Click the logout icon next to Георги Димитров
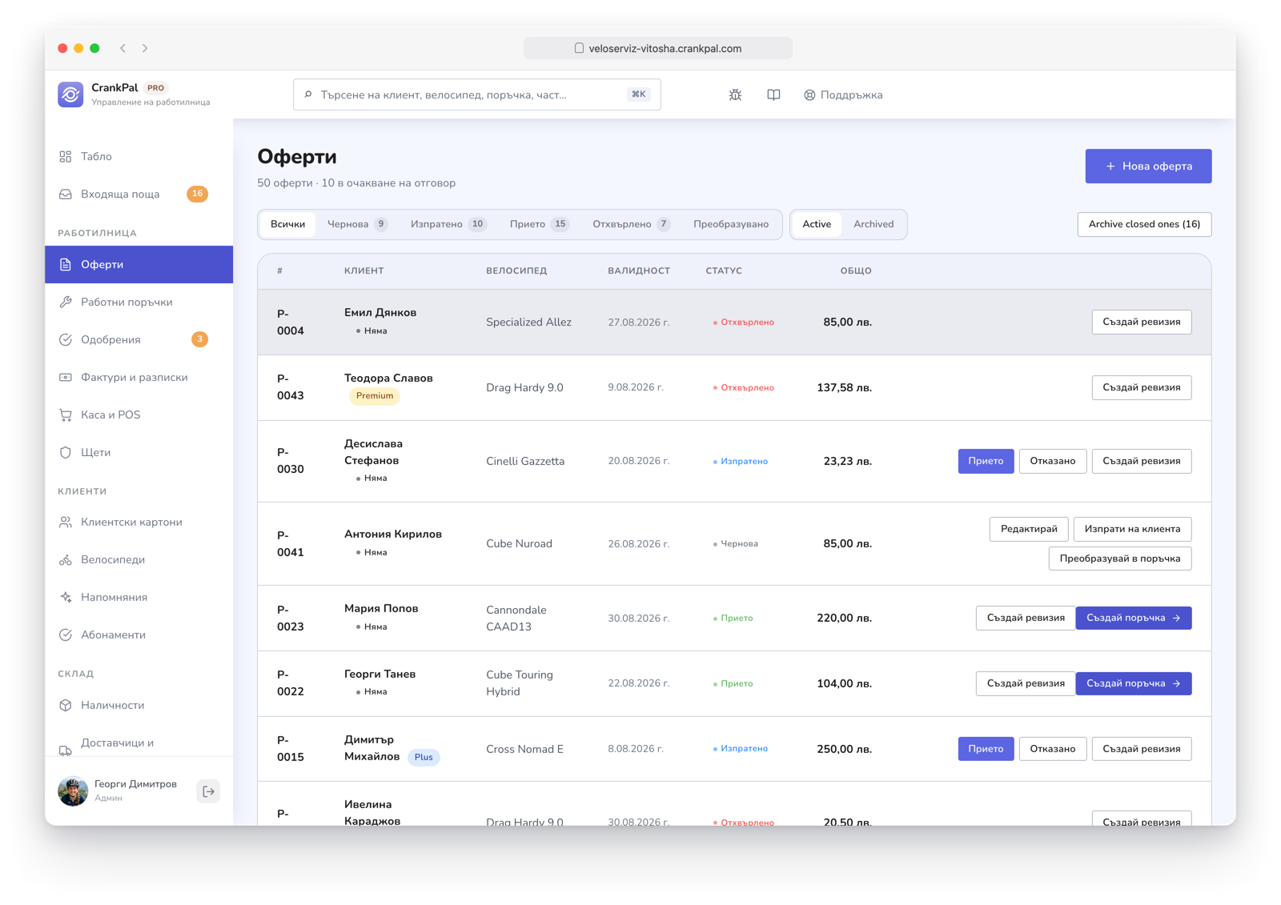The image size is (1281, 905). click(x=208, y=791)
